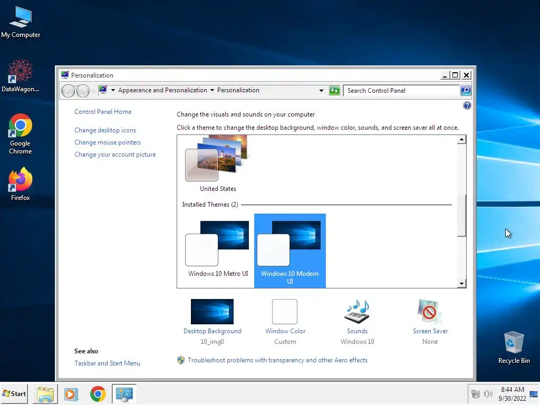The width and height of the screenshot is (540, 405).
Task: Click the Screen Saver text link
Action: [x=430, y=331]
